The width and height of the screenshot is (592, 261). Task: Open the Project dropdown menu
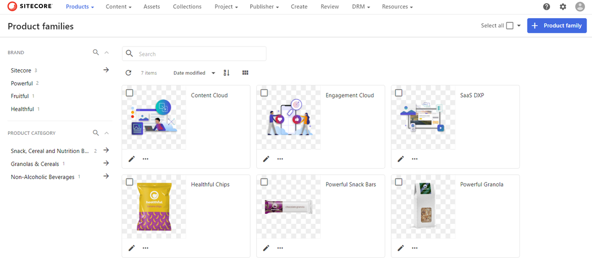point(226,7)
